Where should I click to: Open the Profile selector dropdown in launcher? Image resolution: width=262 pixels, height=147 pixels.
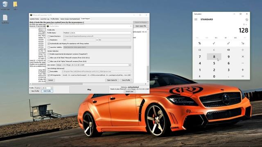point(52,88)
